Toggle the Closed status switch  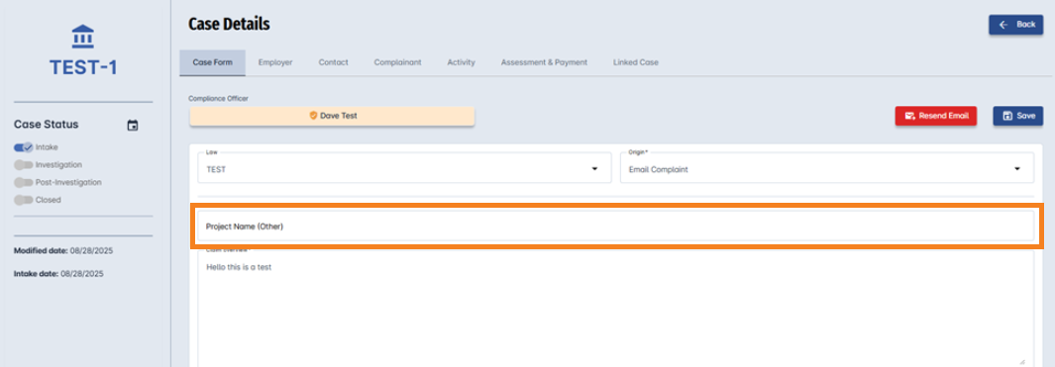click(24, 200)
